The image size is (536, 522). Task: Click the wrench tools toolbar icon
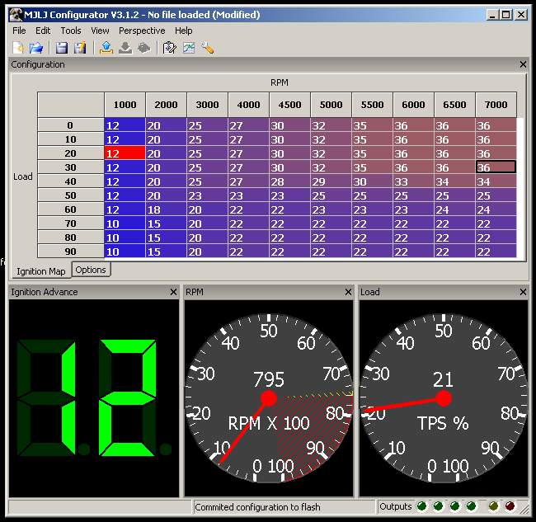[208, 48]
